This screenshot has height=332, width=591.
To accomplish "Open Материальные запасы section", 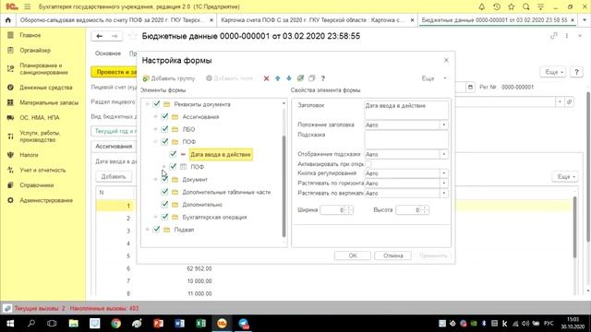I will pyautogui.click(x=49, y=102).
